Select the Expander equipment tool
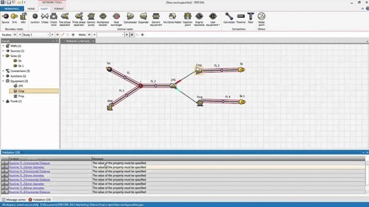 pos(143,19)
